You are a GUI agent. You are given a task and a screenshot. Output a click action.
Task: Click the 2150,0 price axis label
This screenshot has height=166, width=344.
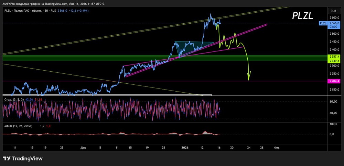click(335, 90)
